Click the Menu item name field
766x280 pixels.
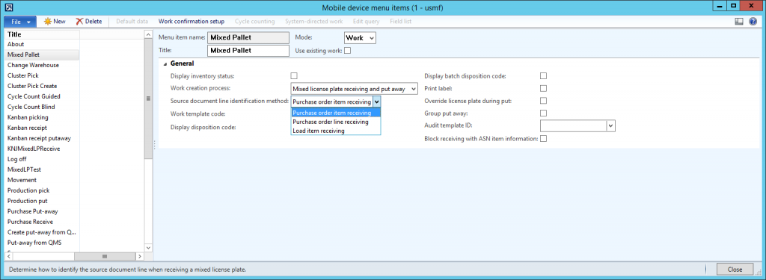pyautogui.click(x=248, y=37)
